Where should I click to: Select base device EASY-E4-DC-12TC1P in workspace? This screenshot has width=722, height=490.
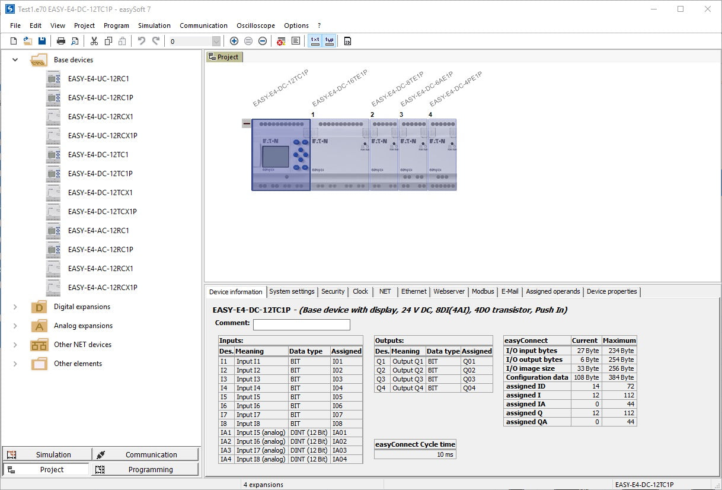(x=281, y=155)
